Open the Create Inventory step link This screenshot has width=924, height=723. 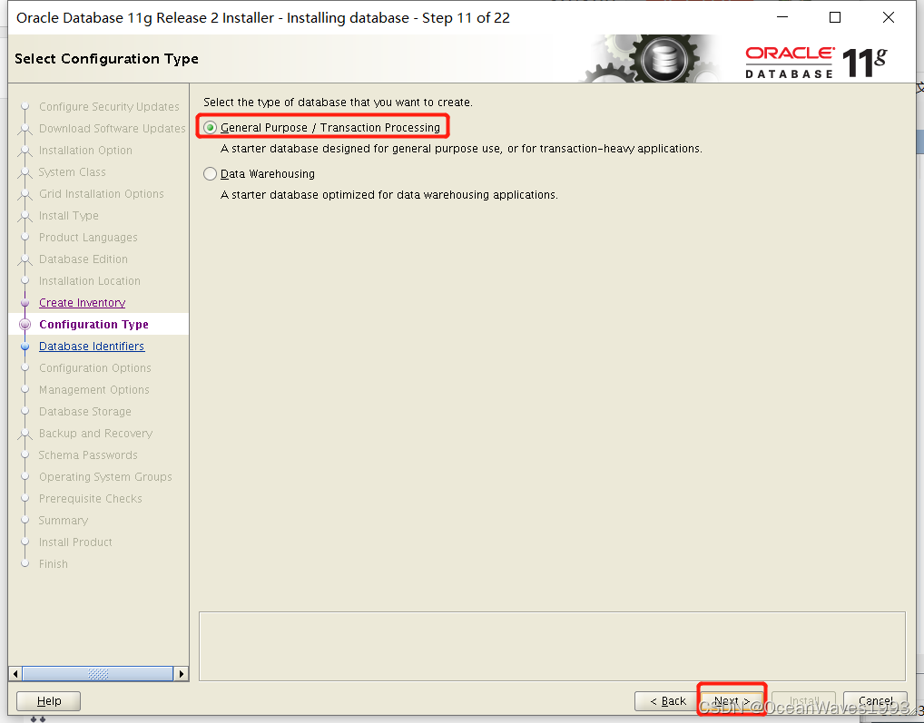coord(82,303)
